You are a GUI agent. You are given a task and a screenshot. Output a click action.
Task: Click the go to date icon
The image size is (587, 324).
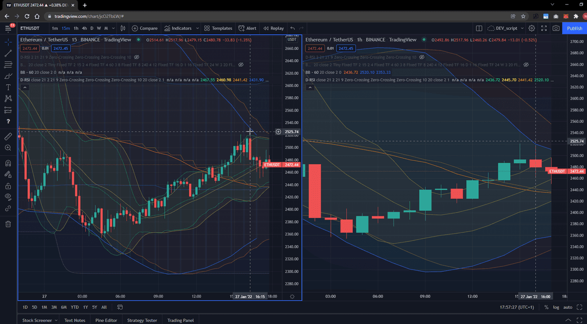120,307
